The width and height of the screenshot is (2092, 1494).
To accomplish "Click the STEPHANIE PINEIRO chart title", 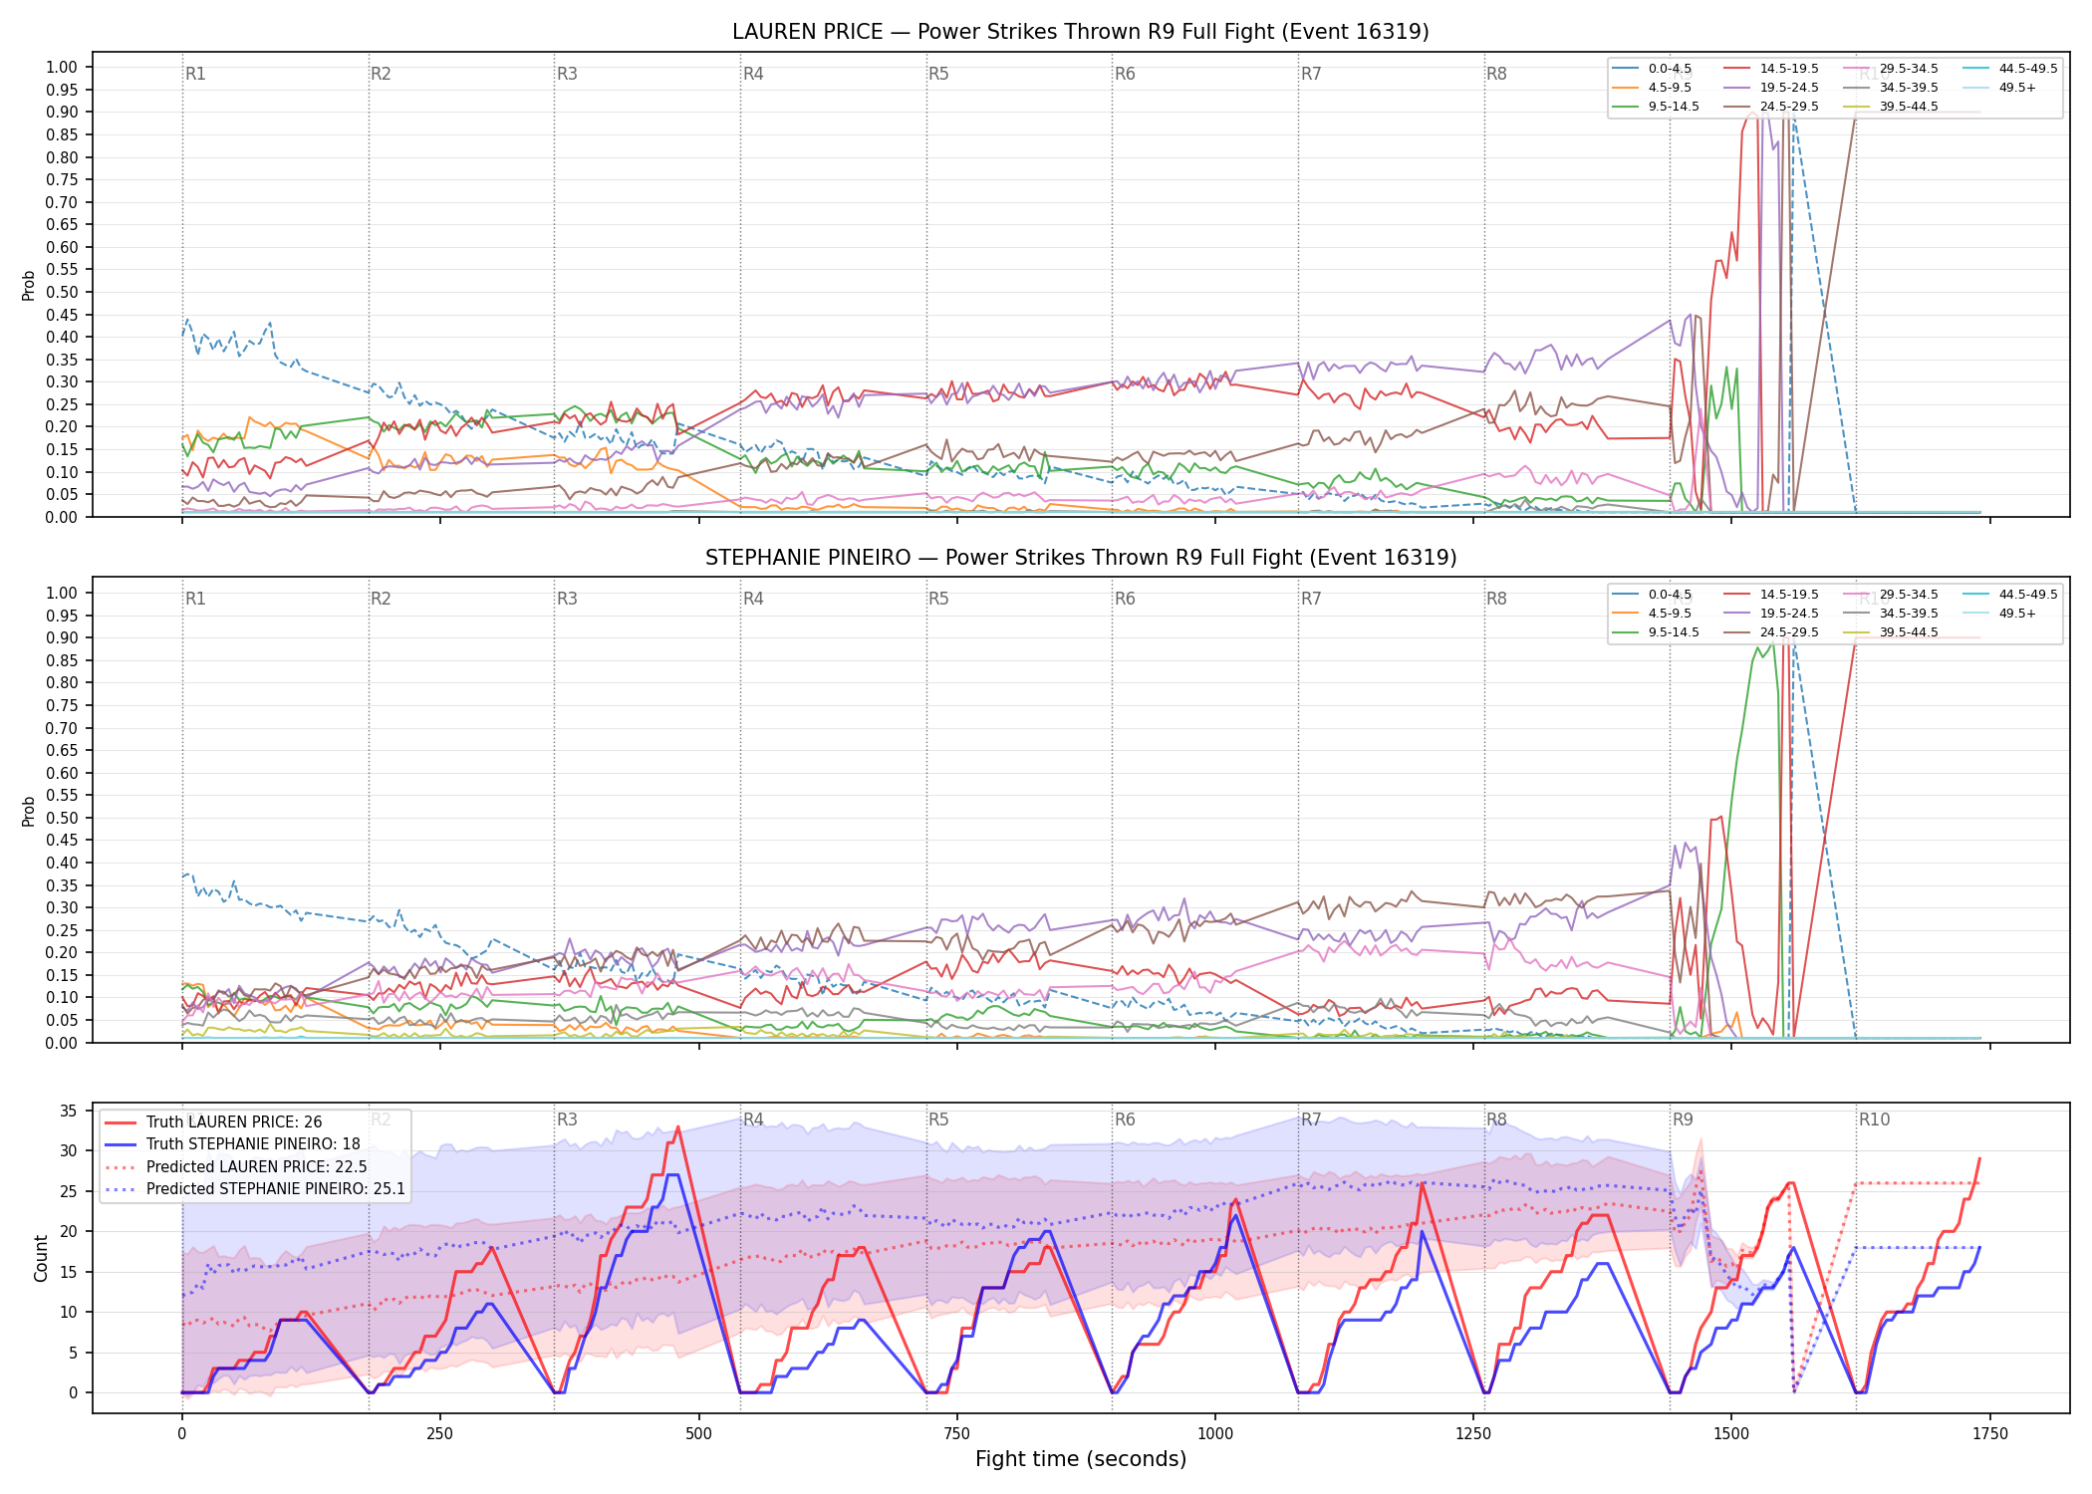I will pos(1081,558).
